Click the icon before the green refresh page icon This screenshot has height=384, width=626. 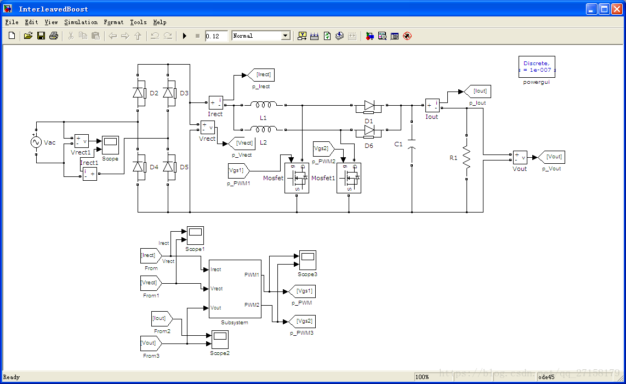[315, 36]
